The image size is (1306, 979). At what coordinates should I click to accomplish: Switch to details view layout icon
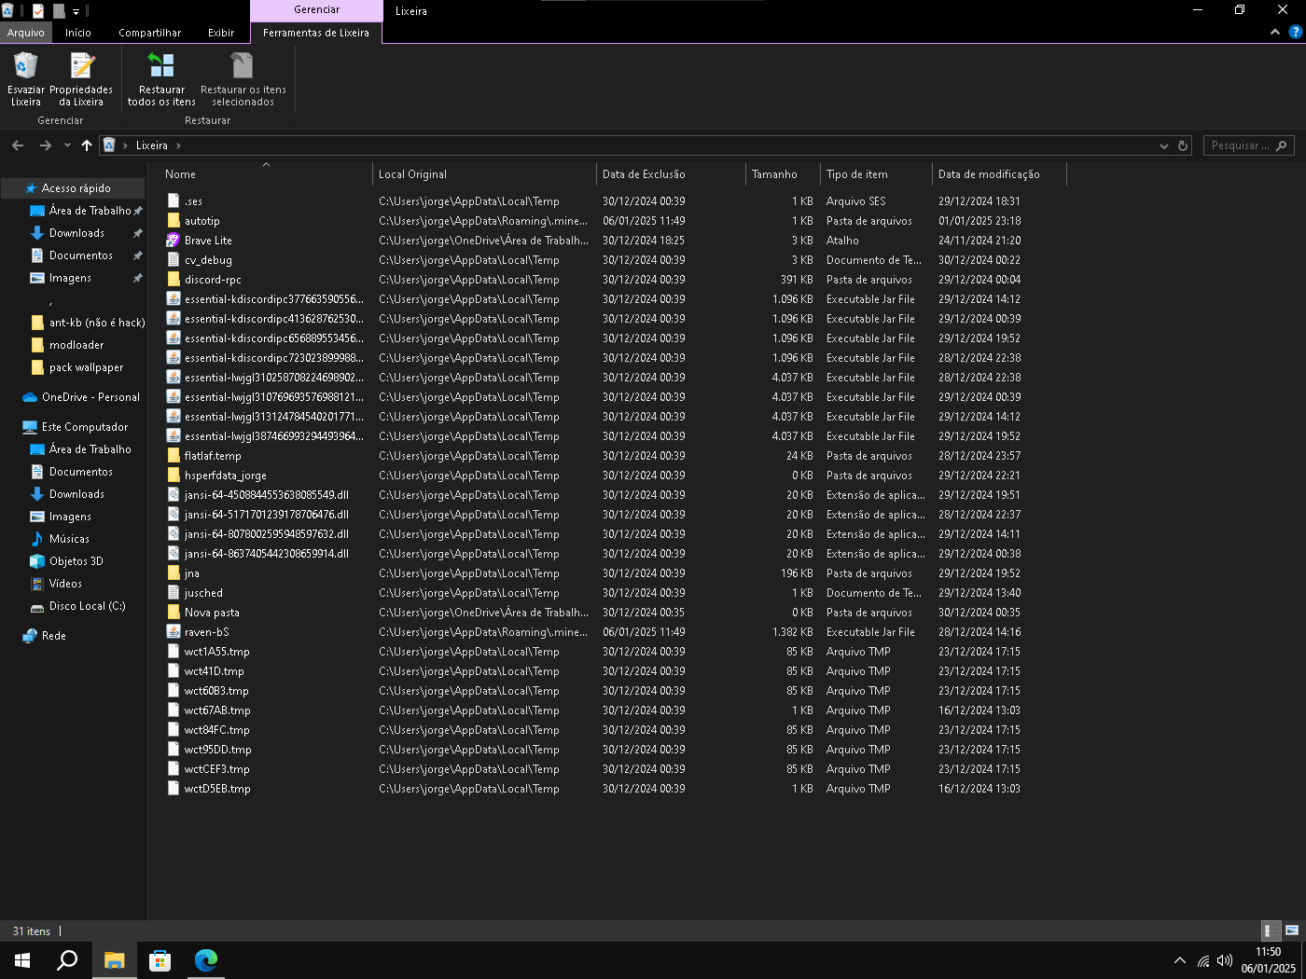pos(1270,931)
